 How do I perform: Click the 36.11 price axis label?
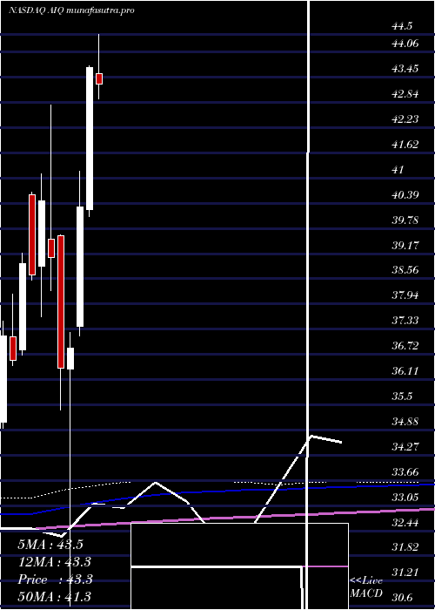[x=405, y=370]
